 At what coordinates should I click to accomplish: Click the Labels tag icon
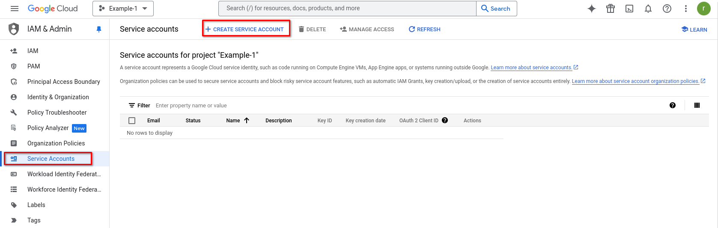pyautogui.click(x=14, y=205)
